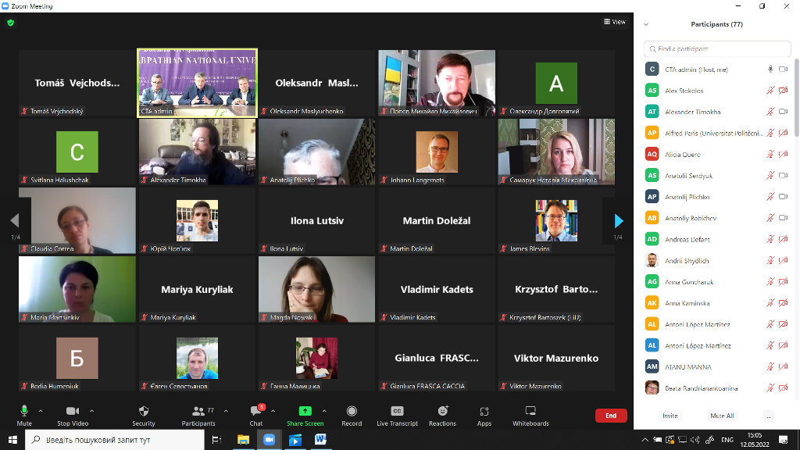The image size is (800, 450).
Task: Stop Video using the camera toggle
Action: 73,412
